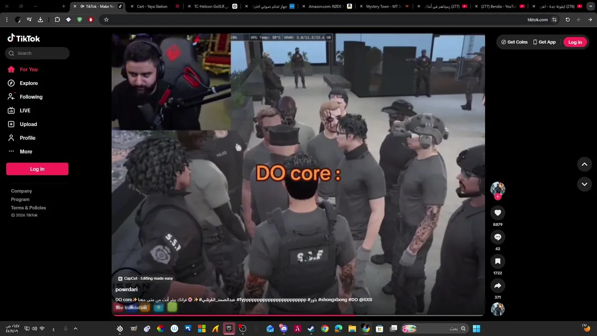Open Chrome from the taskbar

pos(325,329)
